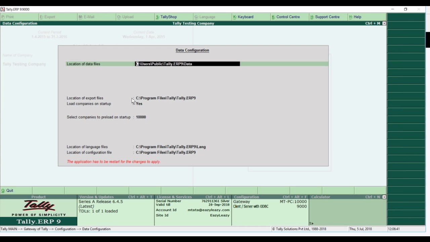Viewport: 430px width, 242px height.
Task: Click the Calculator panel header
Action: [345, 197]
